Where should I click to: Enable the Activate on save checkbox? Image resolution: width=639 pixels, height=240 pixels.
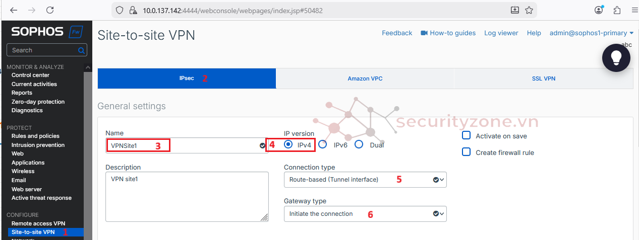467,136
